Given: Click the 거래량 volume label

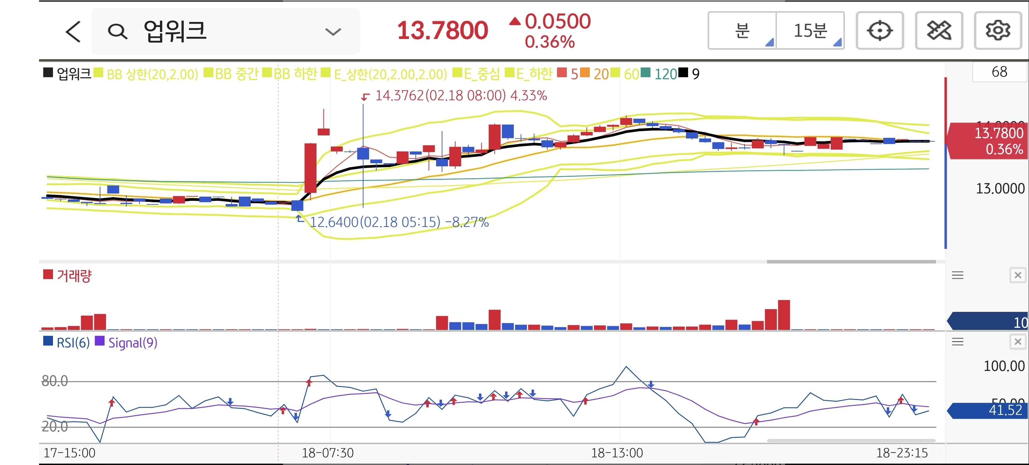Looking at the screenshot, I should click(x=74, y=276).
